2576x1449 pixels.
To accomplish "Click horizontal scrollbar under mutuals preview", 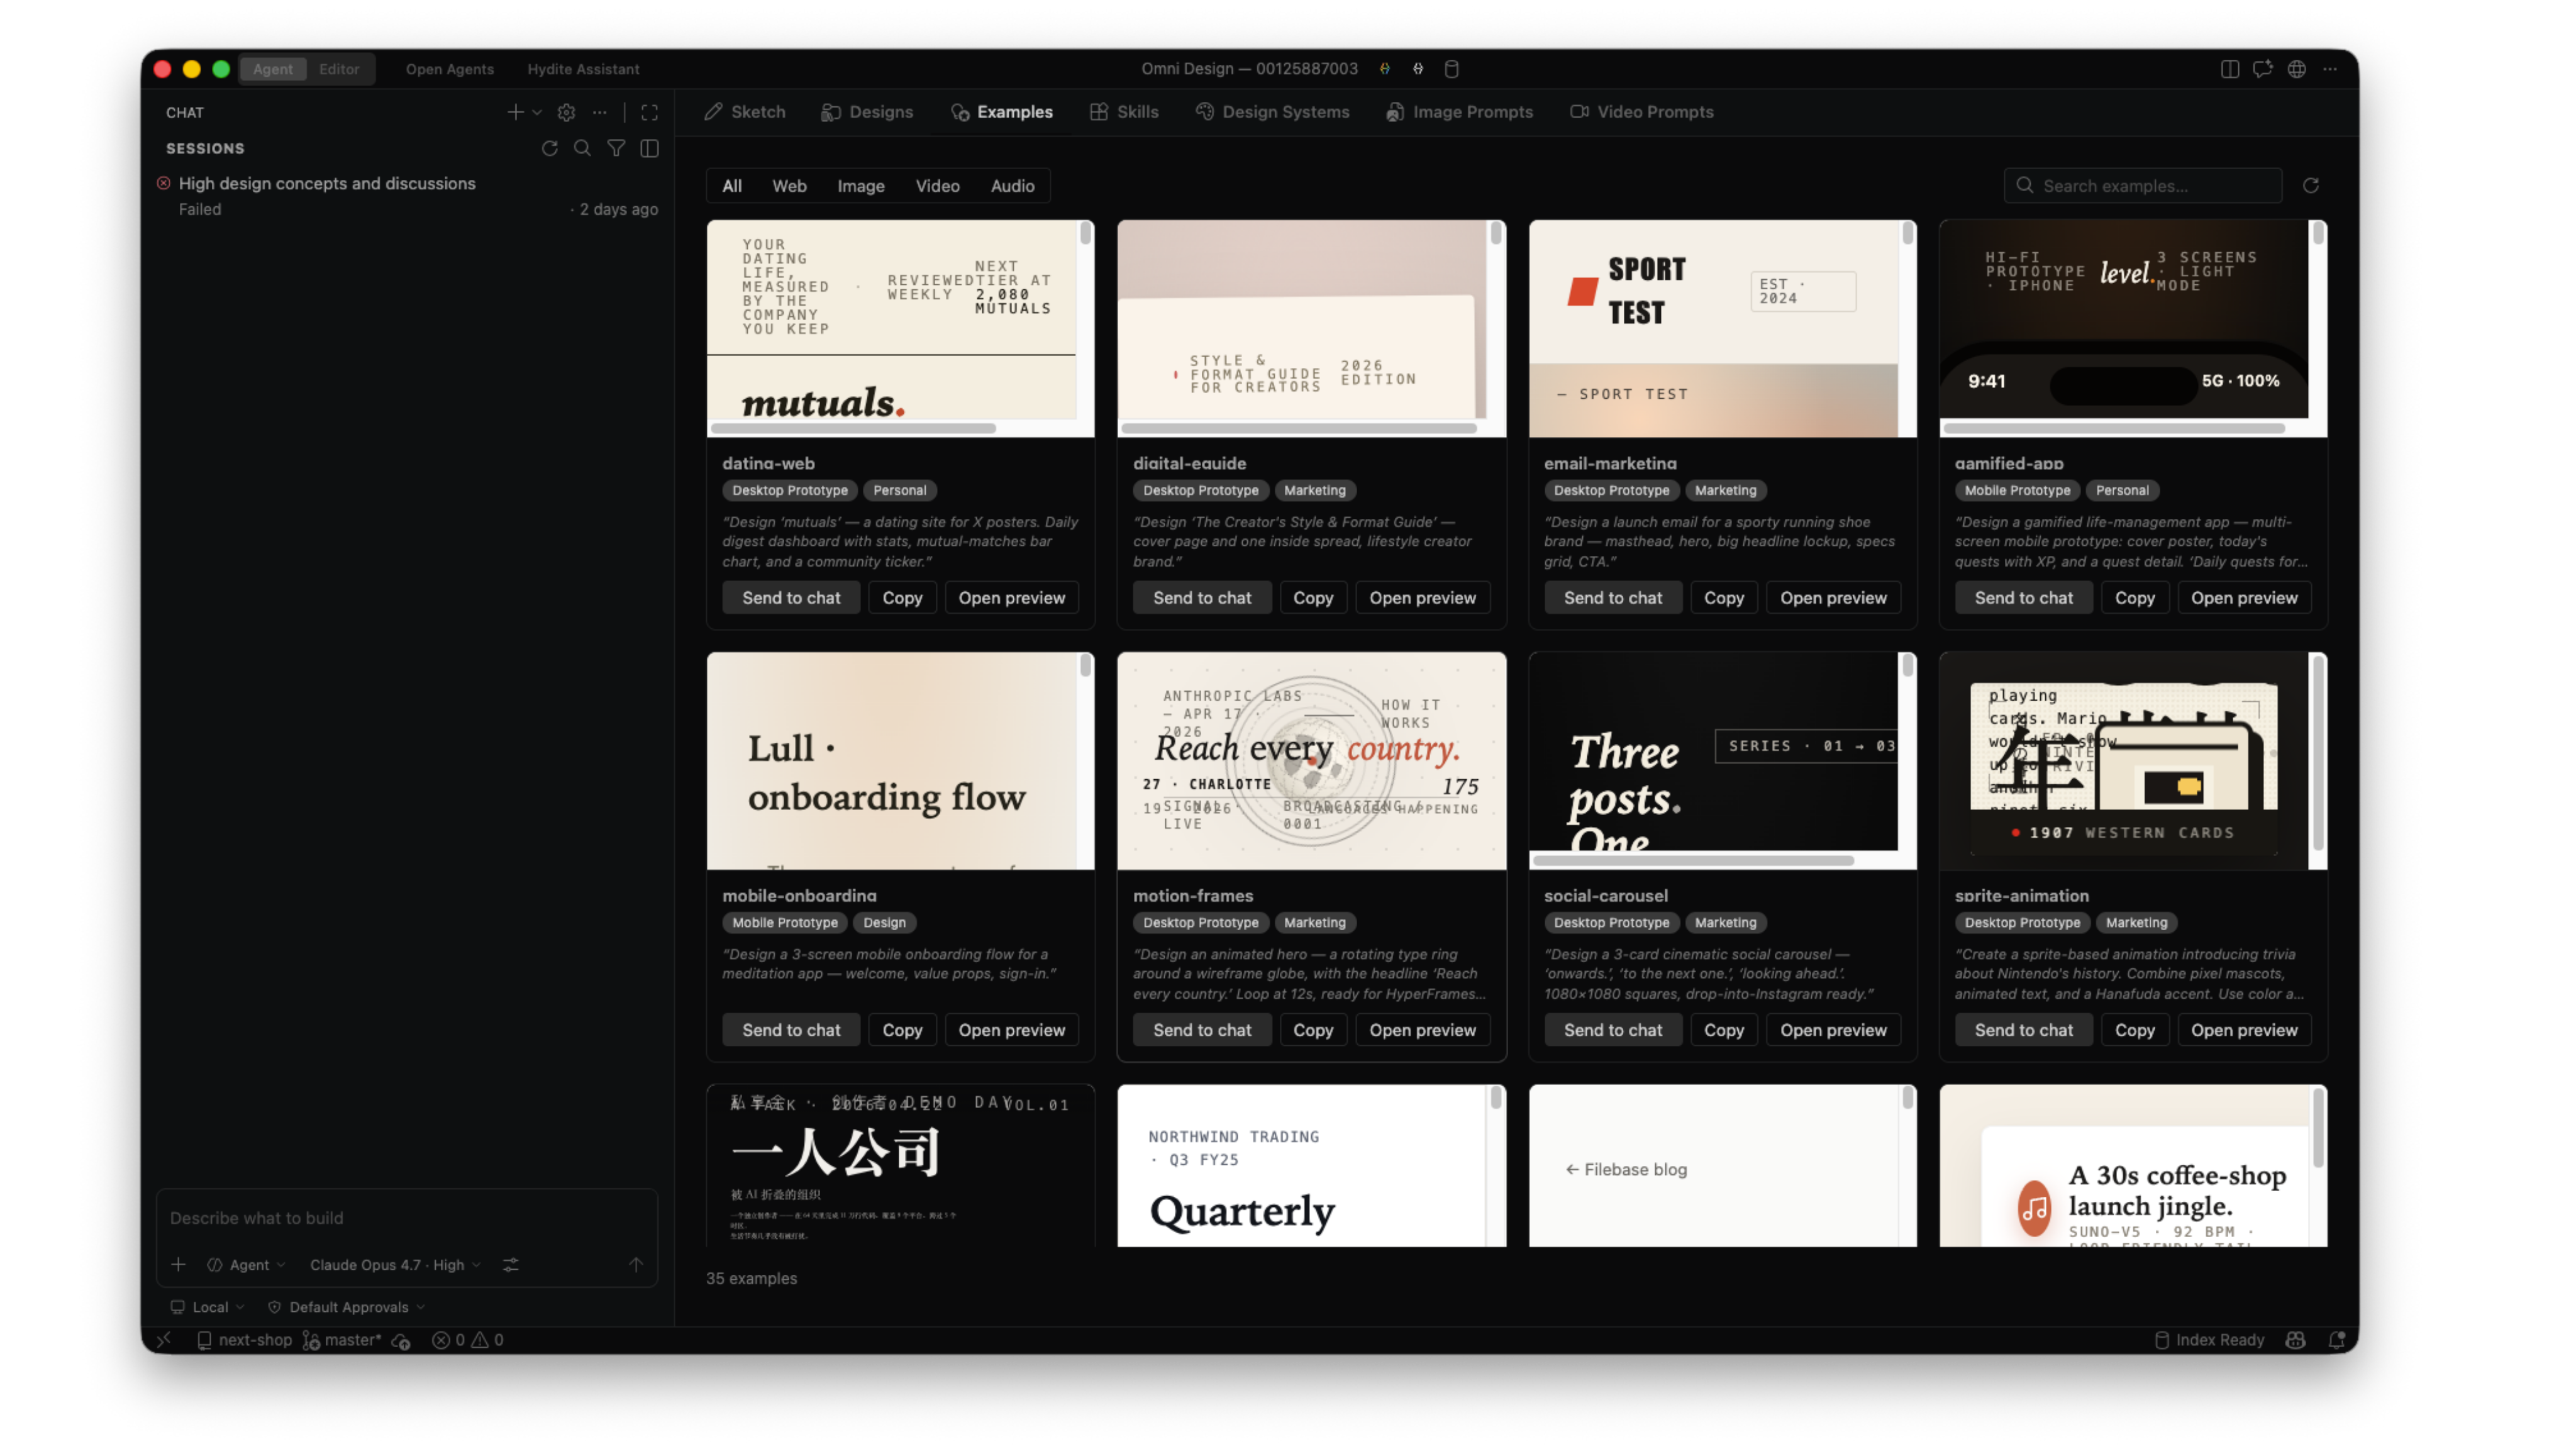I will (x=853, y=428).
